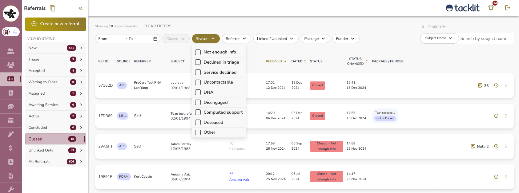The height and width of the screenshot is (193, 519).
Task: Open more options menu for referral 29A5F1
Action: [506, 146]
